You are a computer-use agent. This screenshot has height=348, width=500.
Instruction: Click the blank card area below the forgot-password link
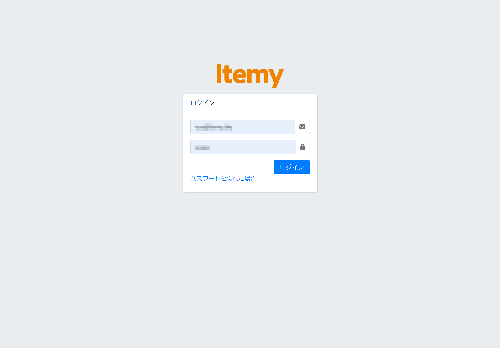tap(250, 187)
